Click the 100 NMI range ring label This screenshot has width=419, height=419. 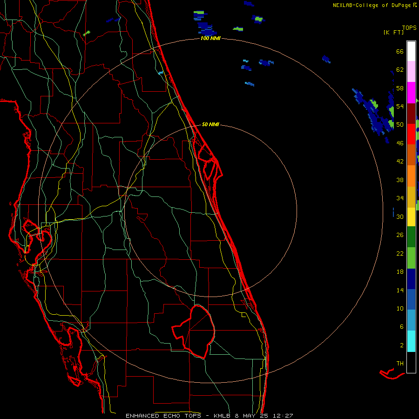[x=210, y=38]
